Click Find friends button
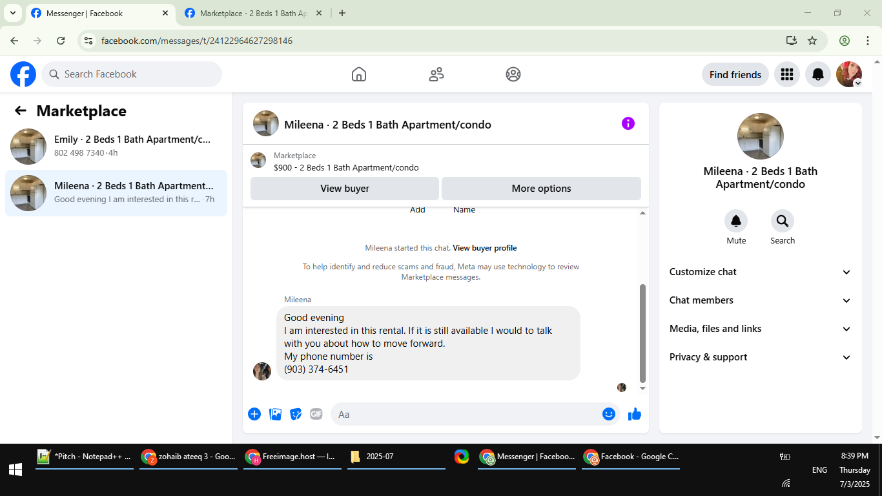The width and height of the screenshot is (882, 496). [735, 74]
